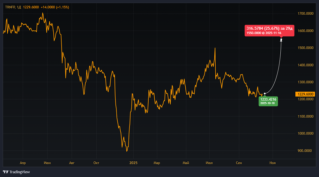Click the orange current price tag 1229.6000
319x177 pixels.
[305, 94]
